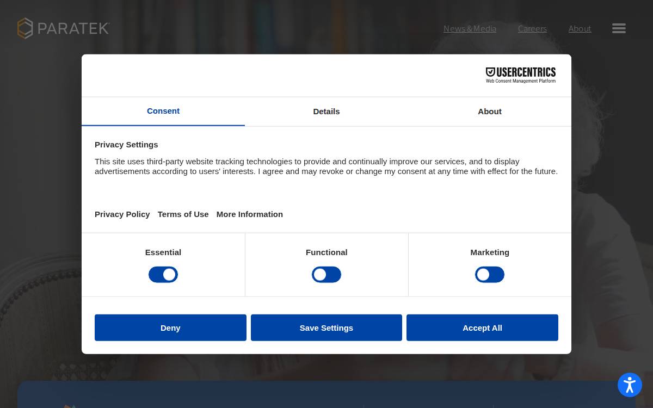Switch to the Details tab
Viewport: 653px width, 408px height.
[x=326, y=112]
